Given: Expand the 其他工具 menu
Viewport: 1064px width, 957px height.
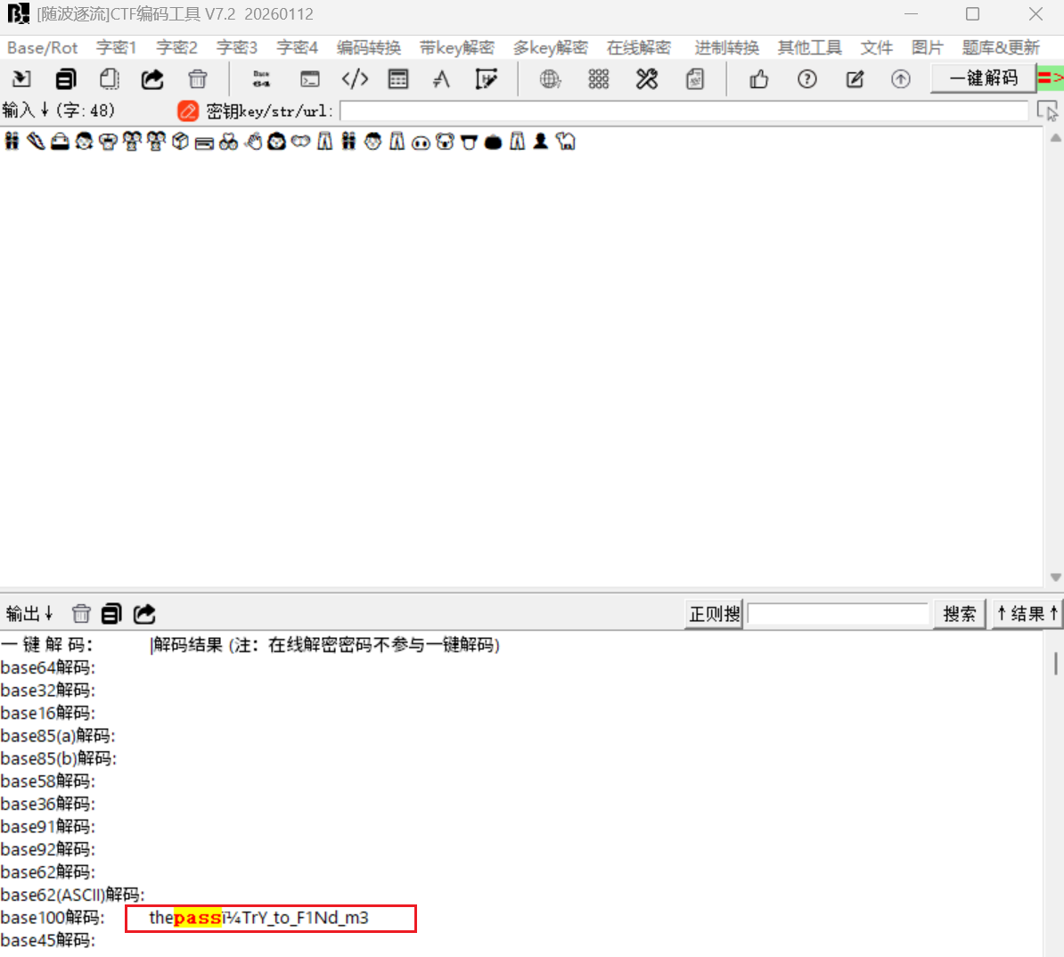Looking at the screenshot, I should pos(809,48).
